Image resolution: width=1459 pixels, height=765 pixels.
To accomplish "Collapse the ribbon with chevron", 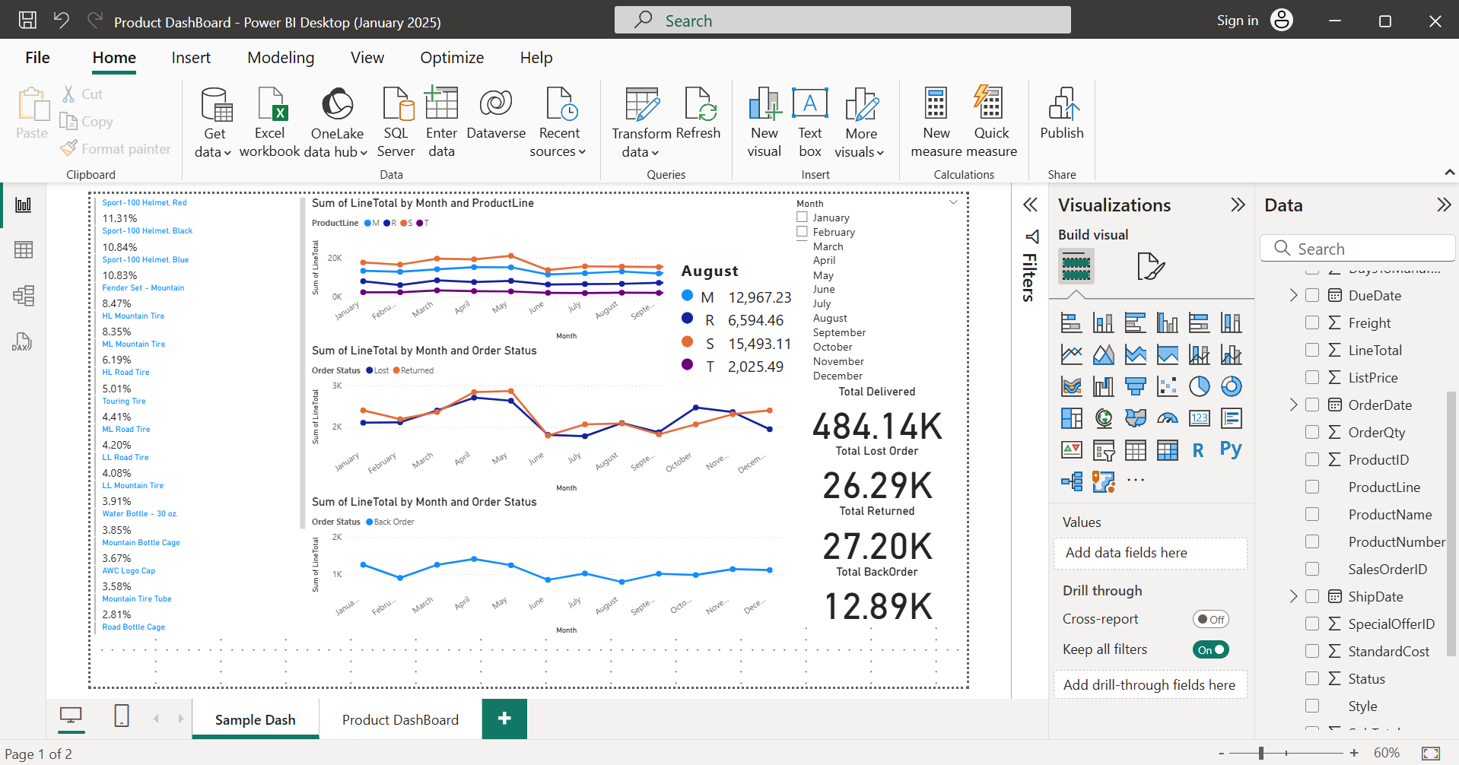I will 1449,173.
